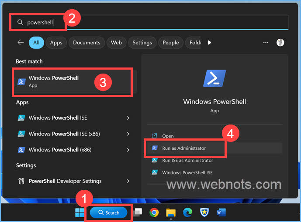Choose Run as Administrator
This screenshot has height=222, width=301.
(215, 148)
